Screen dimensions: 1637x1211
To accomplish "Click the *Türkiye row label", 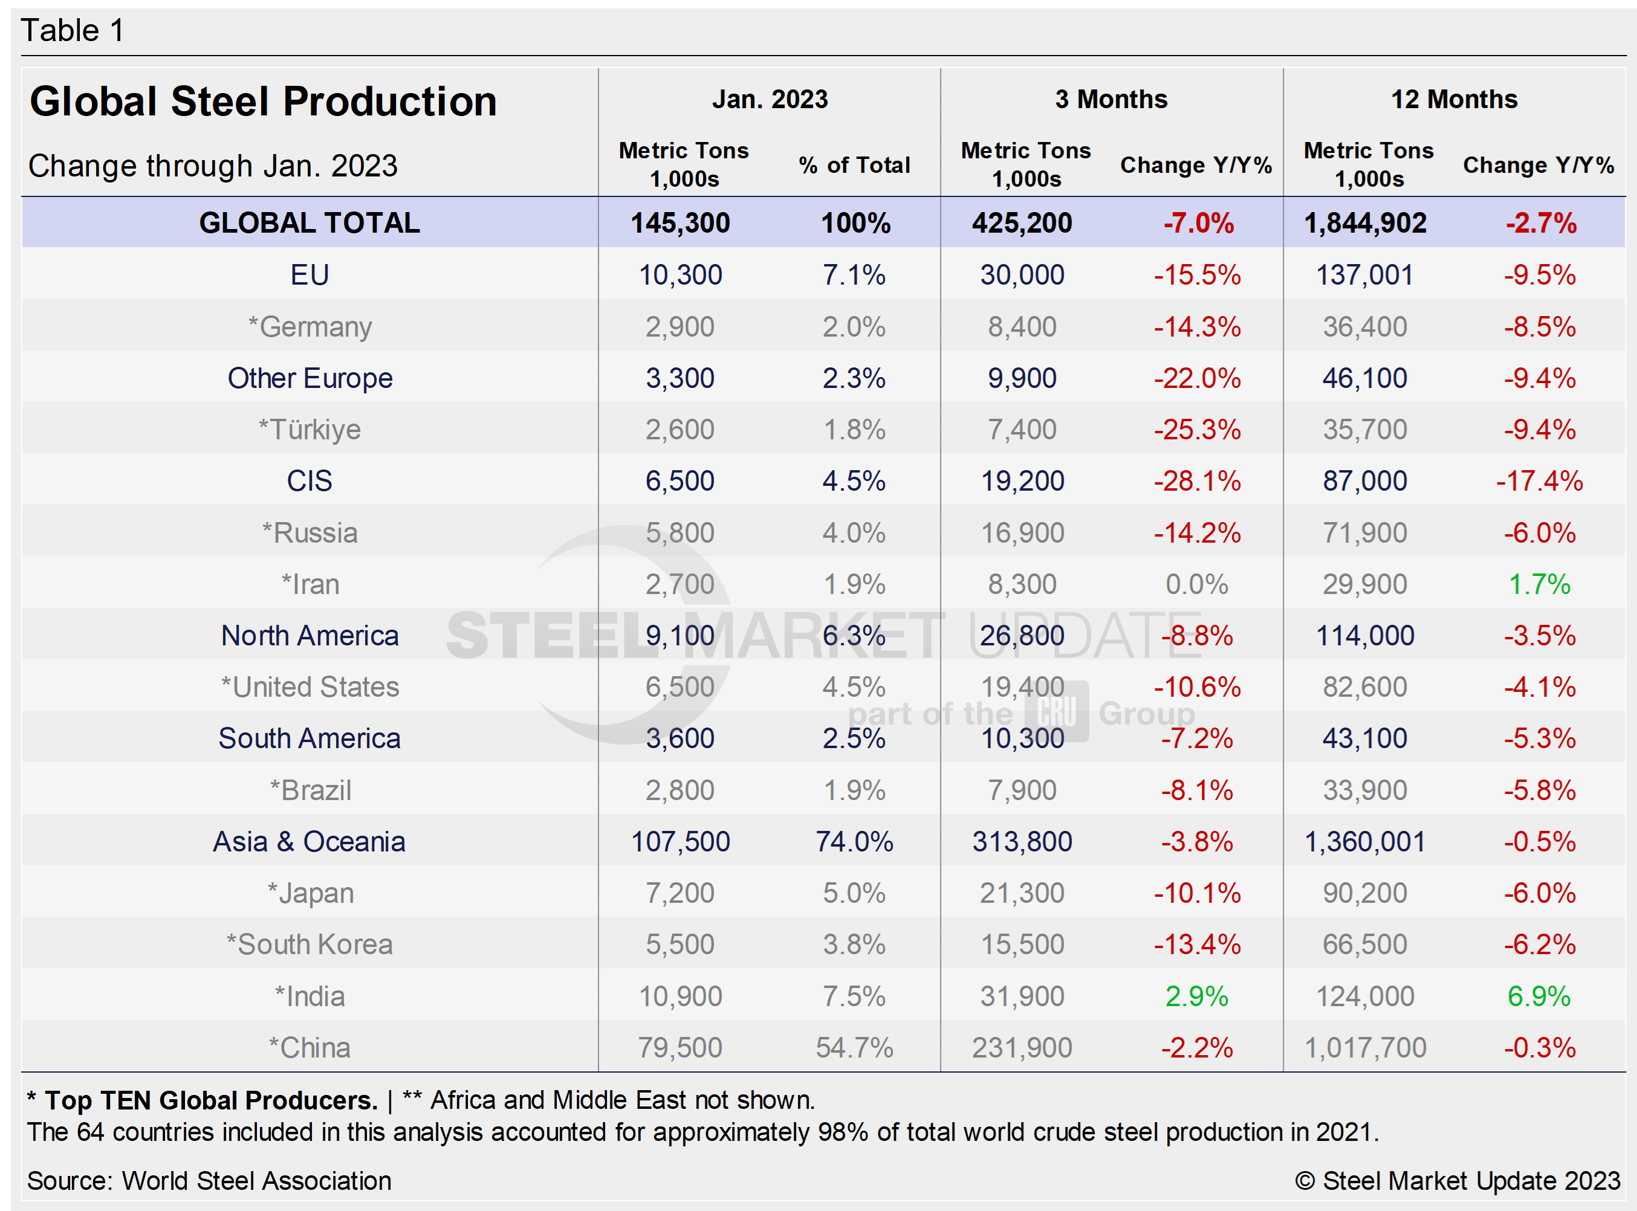I will [310, 430].
